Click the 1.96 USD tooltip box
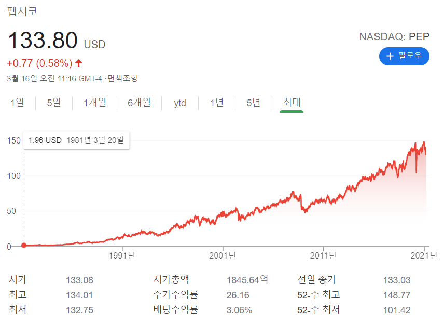Screen dimensions: 444x330 [x=76, y=140]
